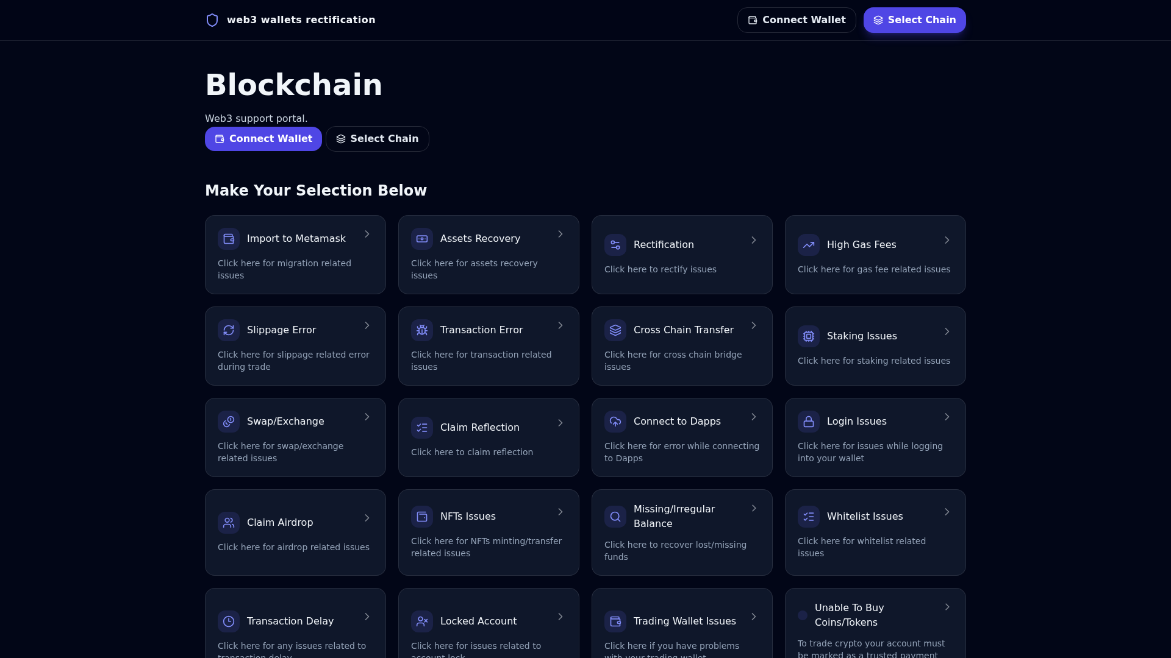Click the Slippage Error refresh icon
This screenshot has width=1171, height=658.
tap(229, 330)
